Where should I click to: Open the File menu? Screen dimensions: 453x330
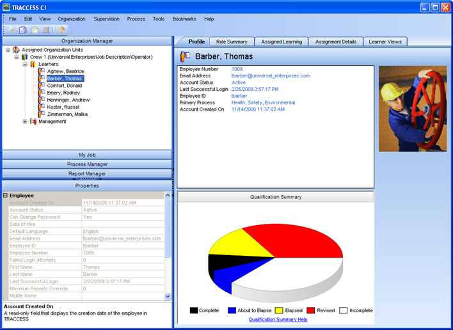click(13, 19)
